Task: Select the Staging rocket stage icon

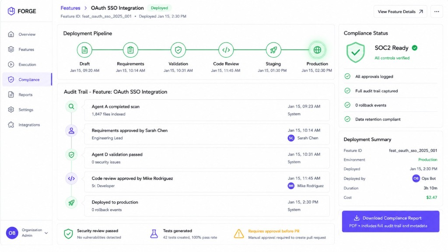Action: (273, 50)
